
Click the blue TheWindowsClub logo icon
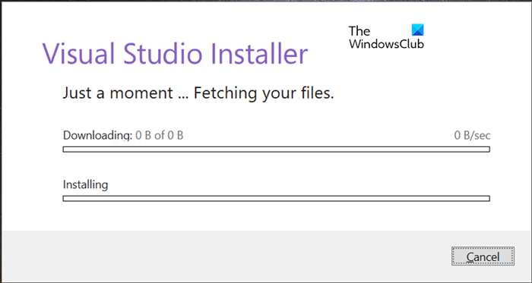tap(418, 30)
